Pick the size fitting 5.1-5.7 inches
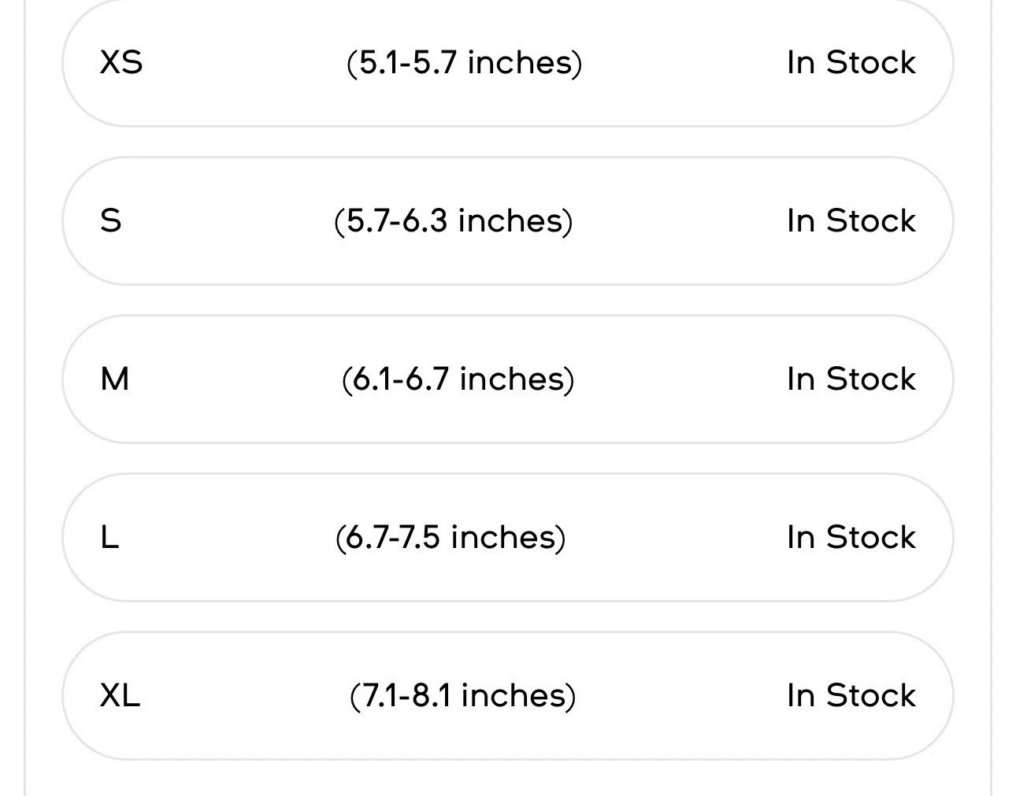The height and width of the screenshot is (796, 1016). [507, 62]
